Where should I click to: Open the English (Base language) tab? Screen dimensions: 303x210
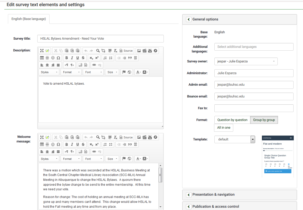[29, 19]
